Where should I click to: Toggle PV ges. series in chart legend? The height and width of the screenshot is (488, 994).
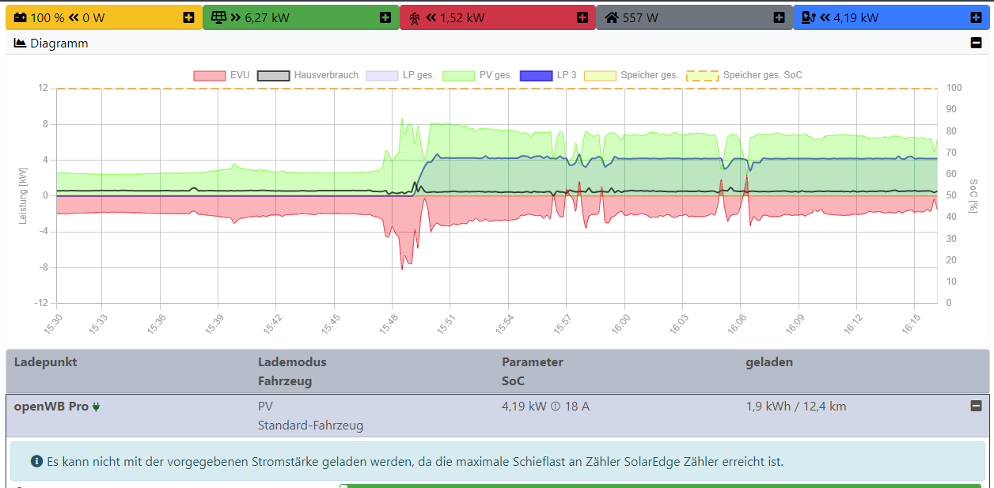477,75
